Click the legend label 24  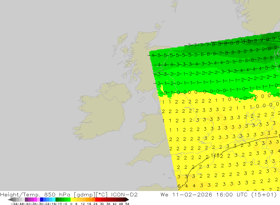coord(95,204)
